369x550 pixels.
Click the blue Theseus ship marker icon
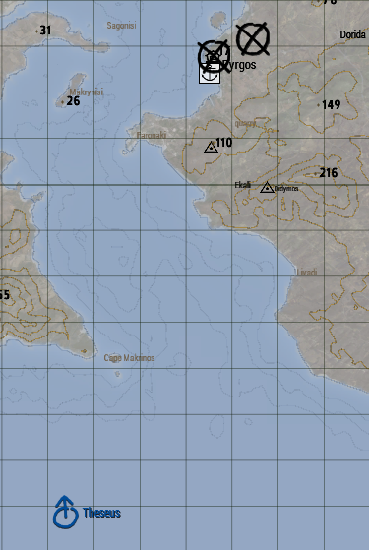66,513
